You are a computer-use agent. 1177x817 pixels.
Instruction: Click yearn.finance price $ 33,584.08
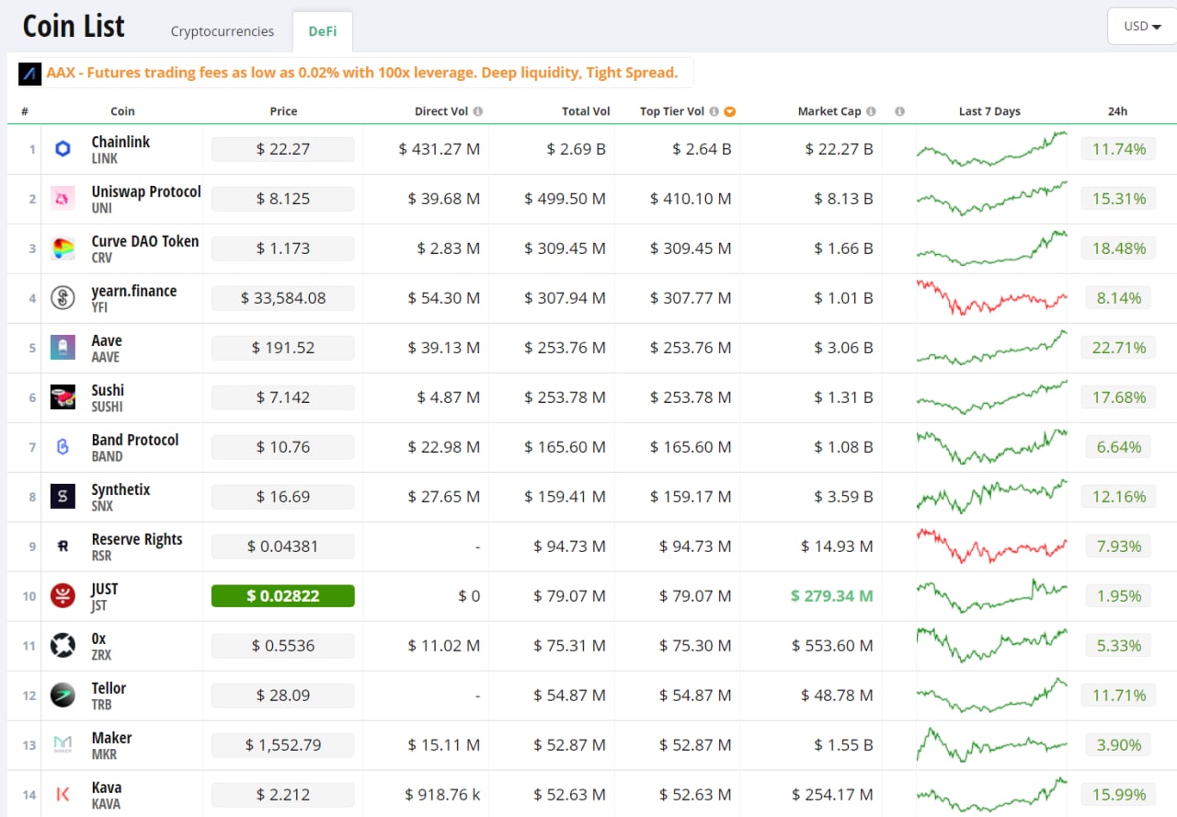(283, 298)
